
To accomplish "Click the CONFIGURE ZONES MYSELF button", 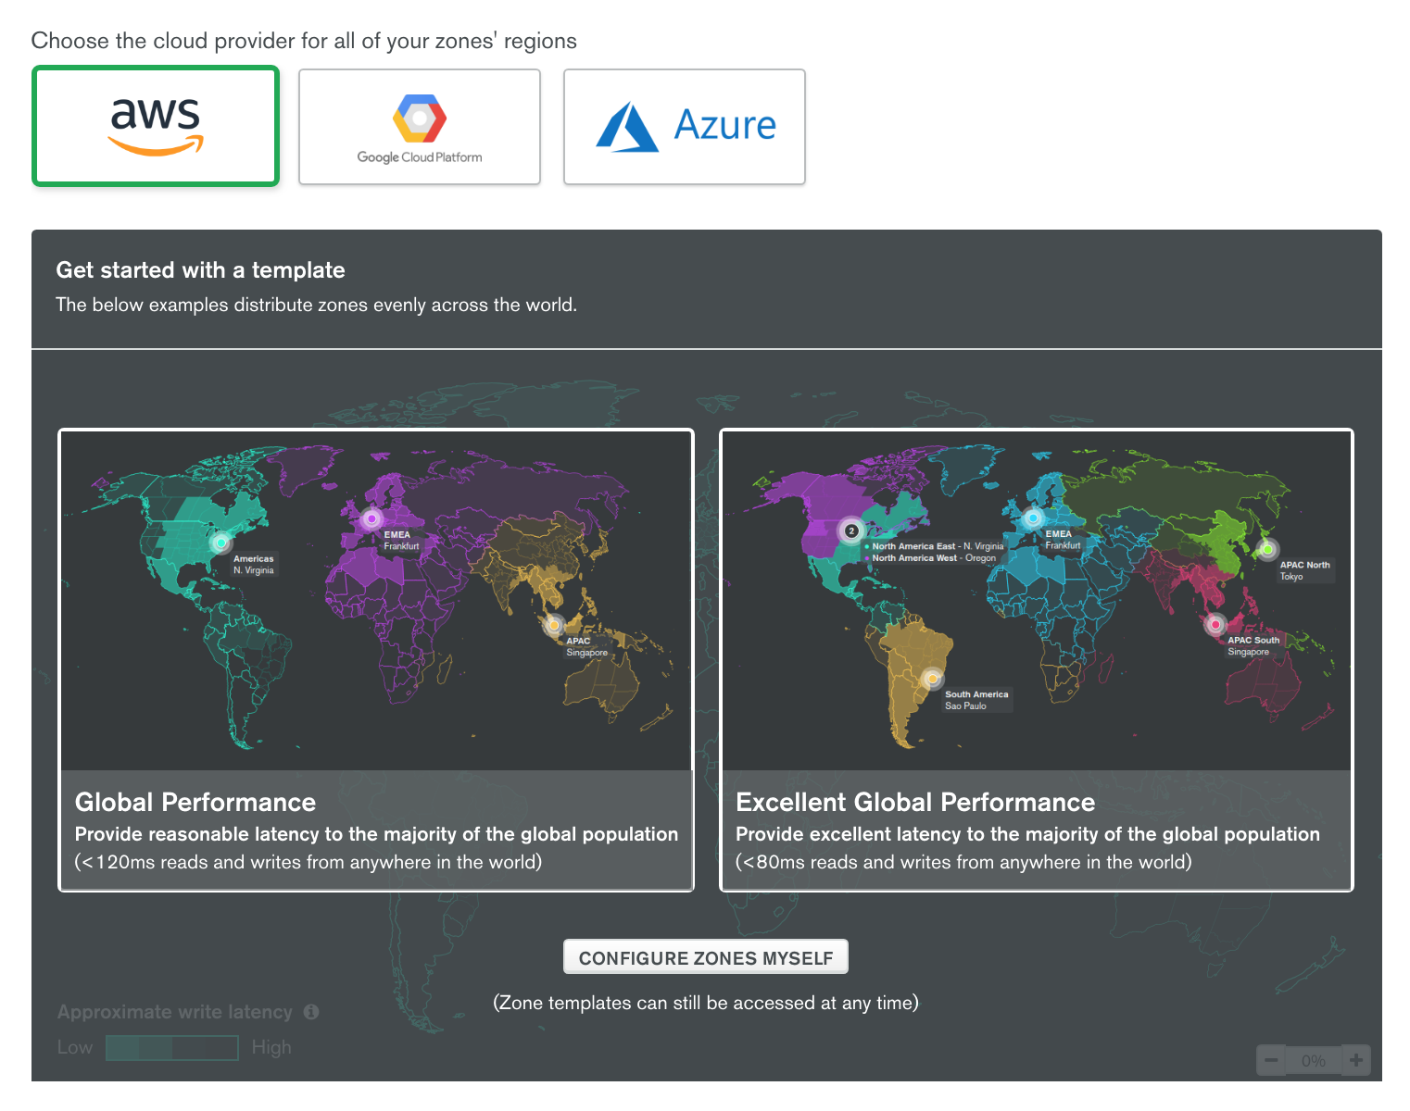I will click(x=706, y=957).
